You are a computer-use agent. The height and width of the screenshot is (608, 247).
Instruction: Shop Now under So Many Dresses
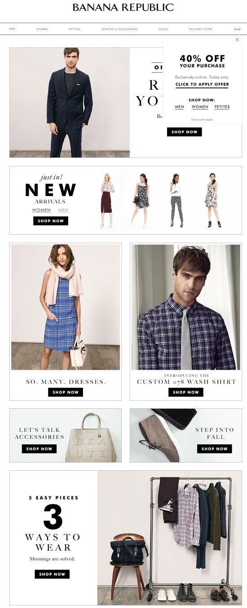[66, 392]
